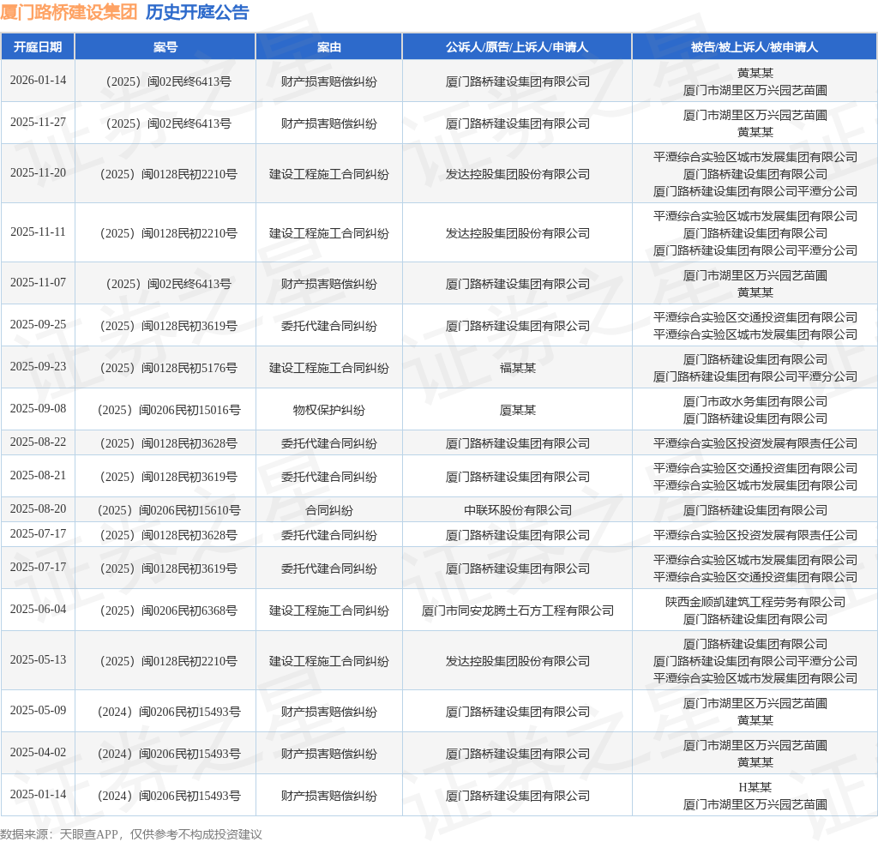Select the date 2025-04-02
Viewport: 878px width, 842px height.
tap(38, 753)
